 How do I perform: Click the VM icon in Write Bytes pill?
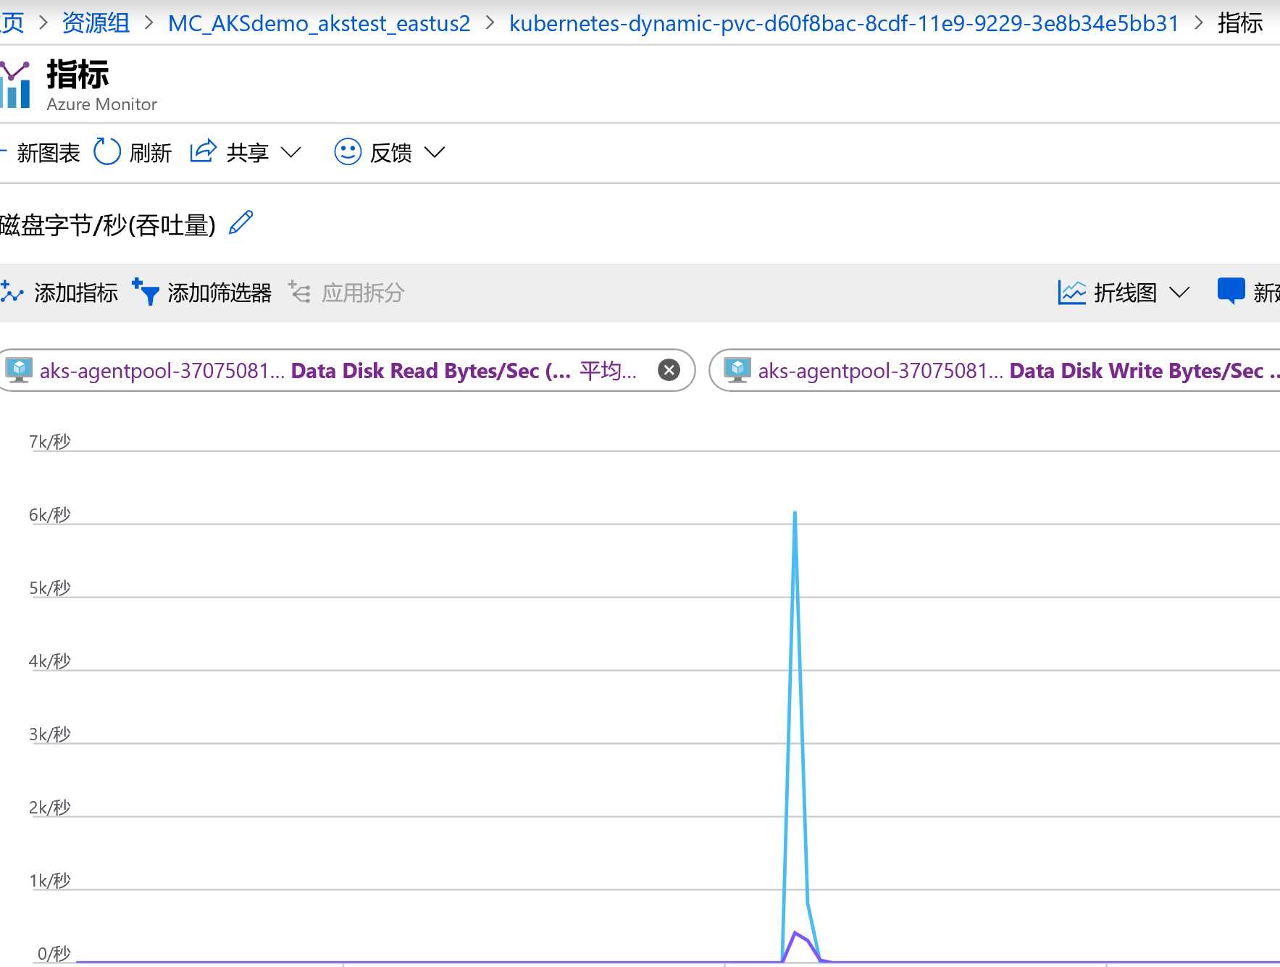[737, 370]
